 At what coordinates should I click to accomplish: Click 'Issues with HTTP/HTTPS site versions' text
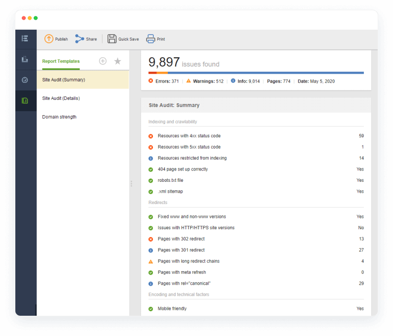196,228
